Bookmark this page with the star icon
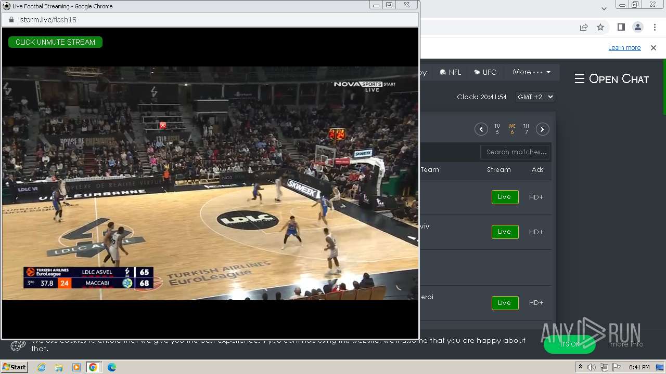The height and width of the screenshot is (374, 666). tap(600, 27)
